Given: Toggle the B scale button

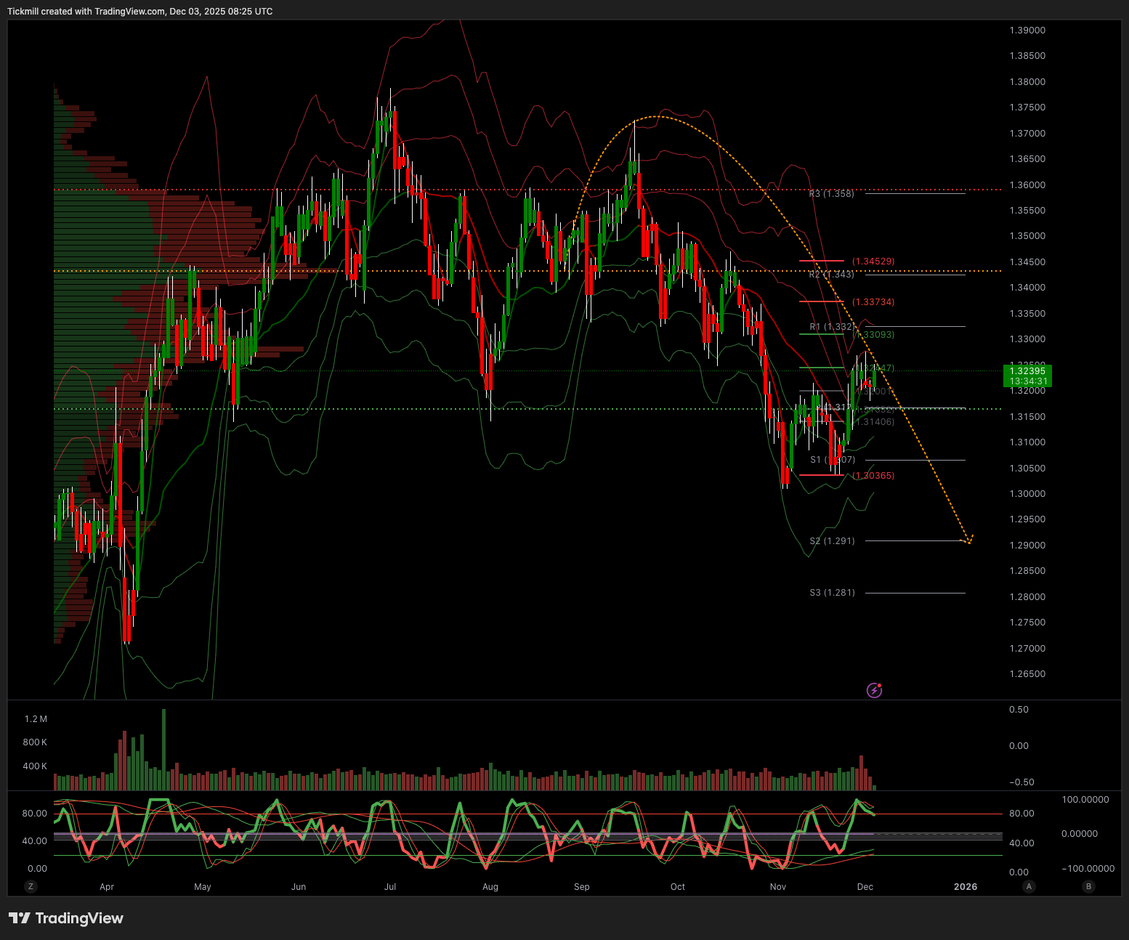Looking at the screenshot, I should pos(1088,886).
